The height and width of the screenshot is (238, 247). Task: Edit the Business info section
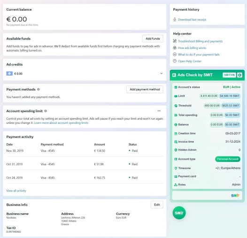pos(157,205)
